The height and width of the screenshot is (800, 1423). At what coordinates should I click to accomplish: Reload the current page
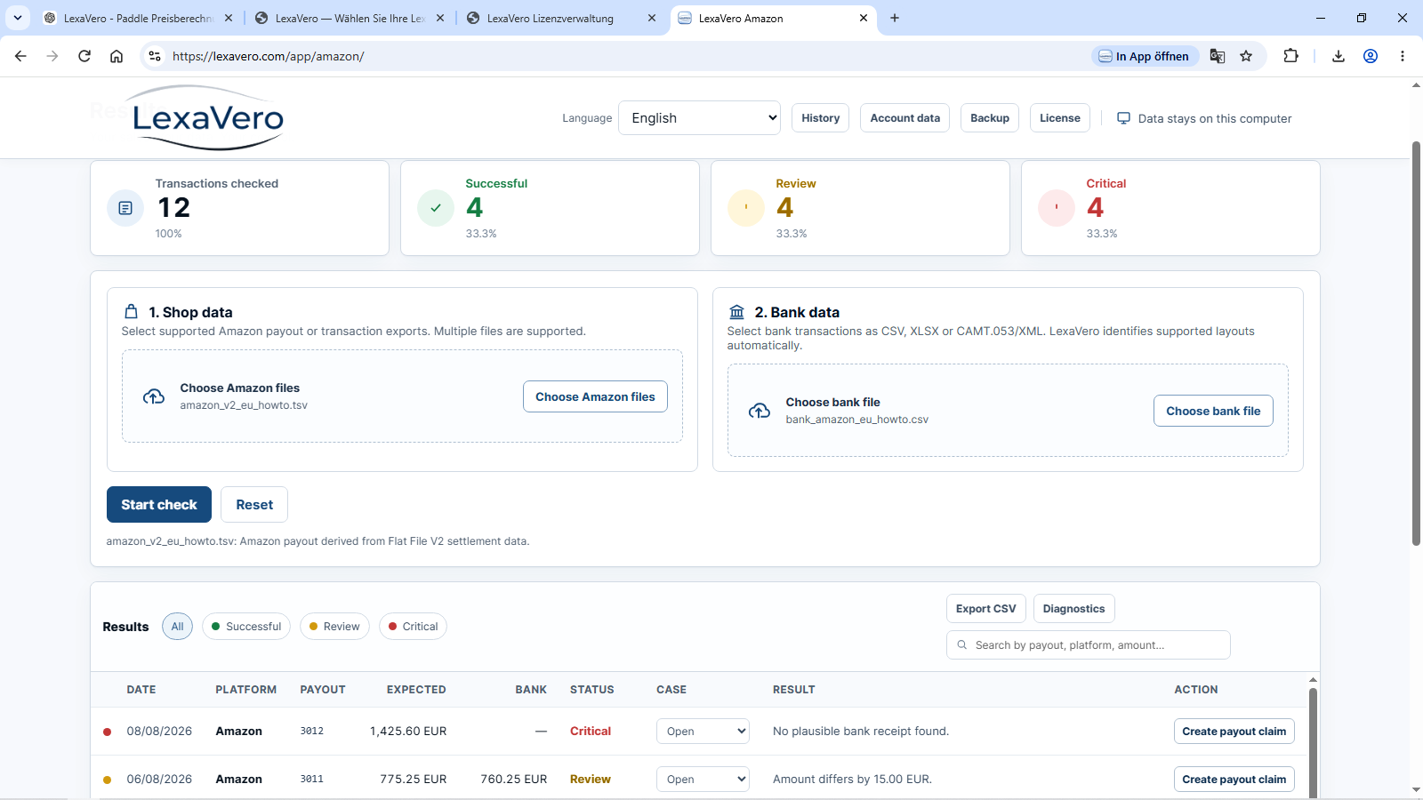coord(84,56)
